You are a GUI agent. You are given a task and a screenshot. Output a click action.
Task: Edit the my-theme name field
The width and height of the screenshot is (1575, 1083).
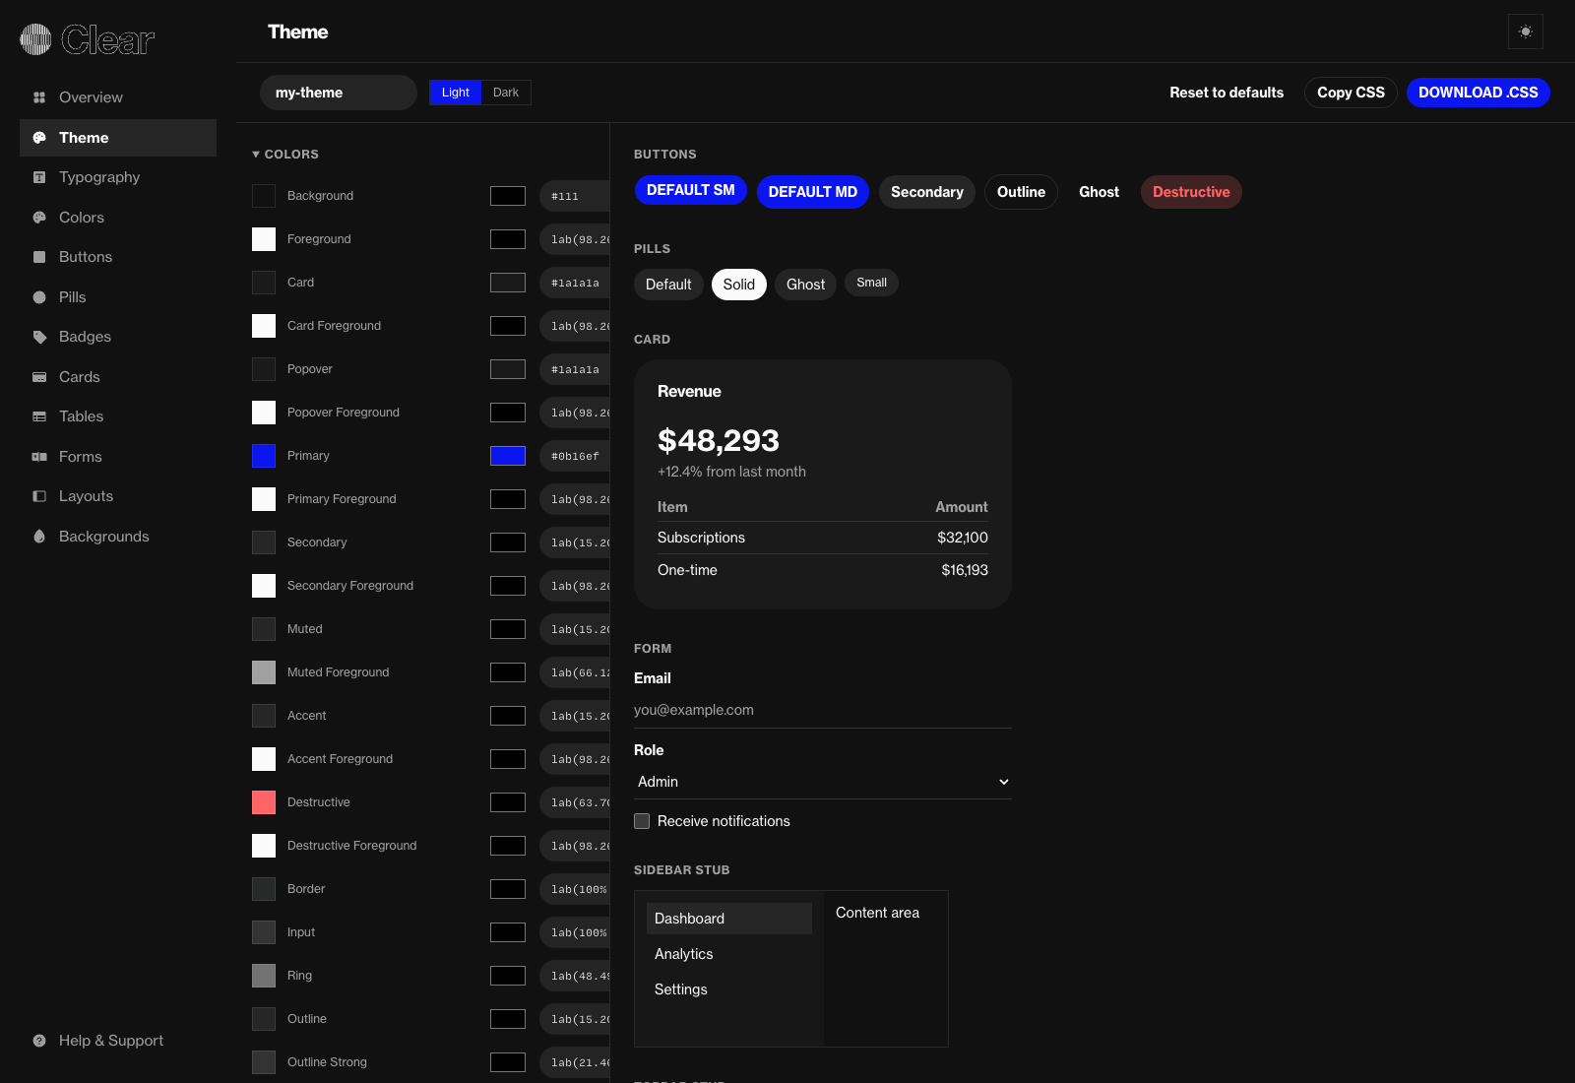tap(339, 93)
